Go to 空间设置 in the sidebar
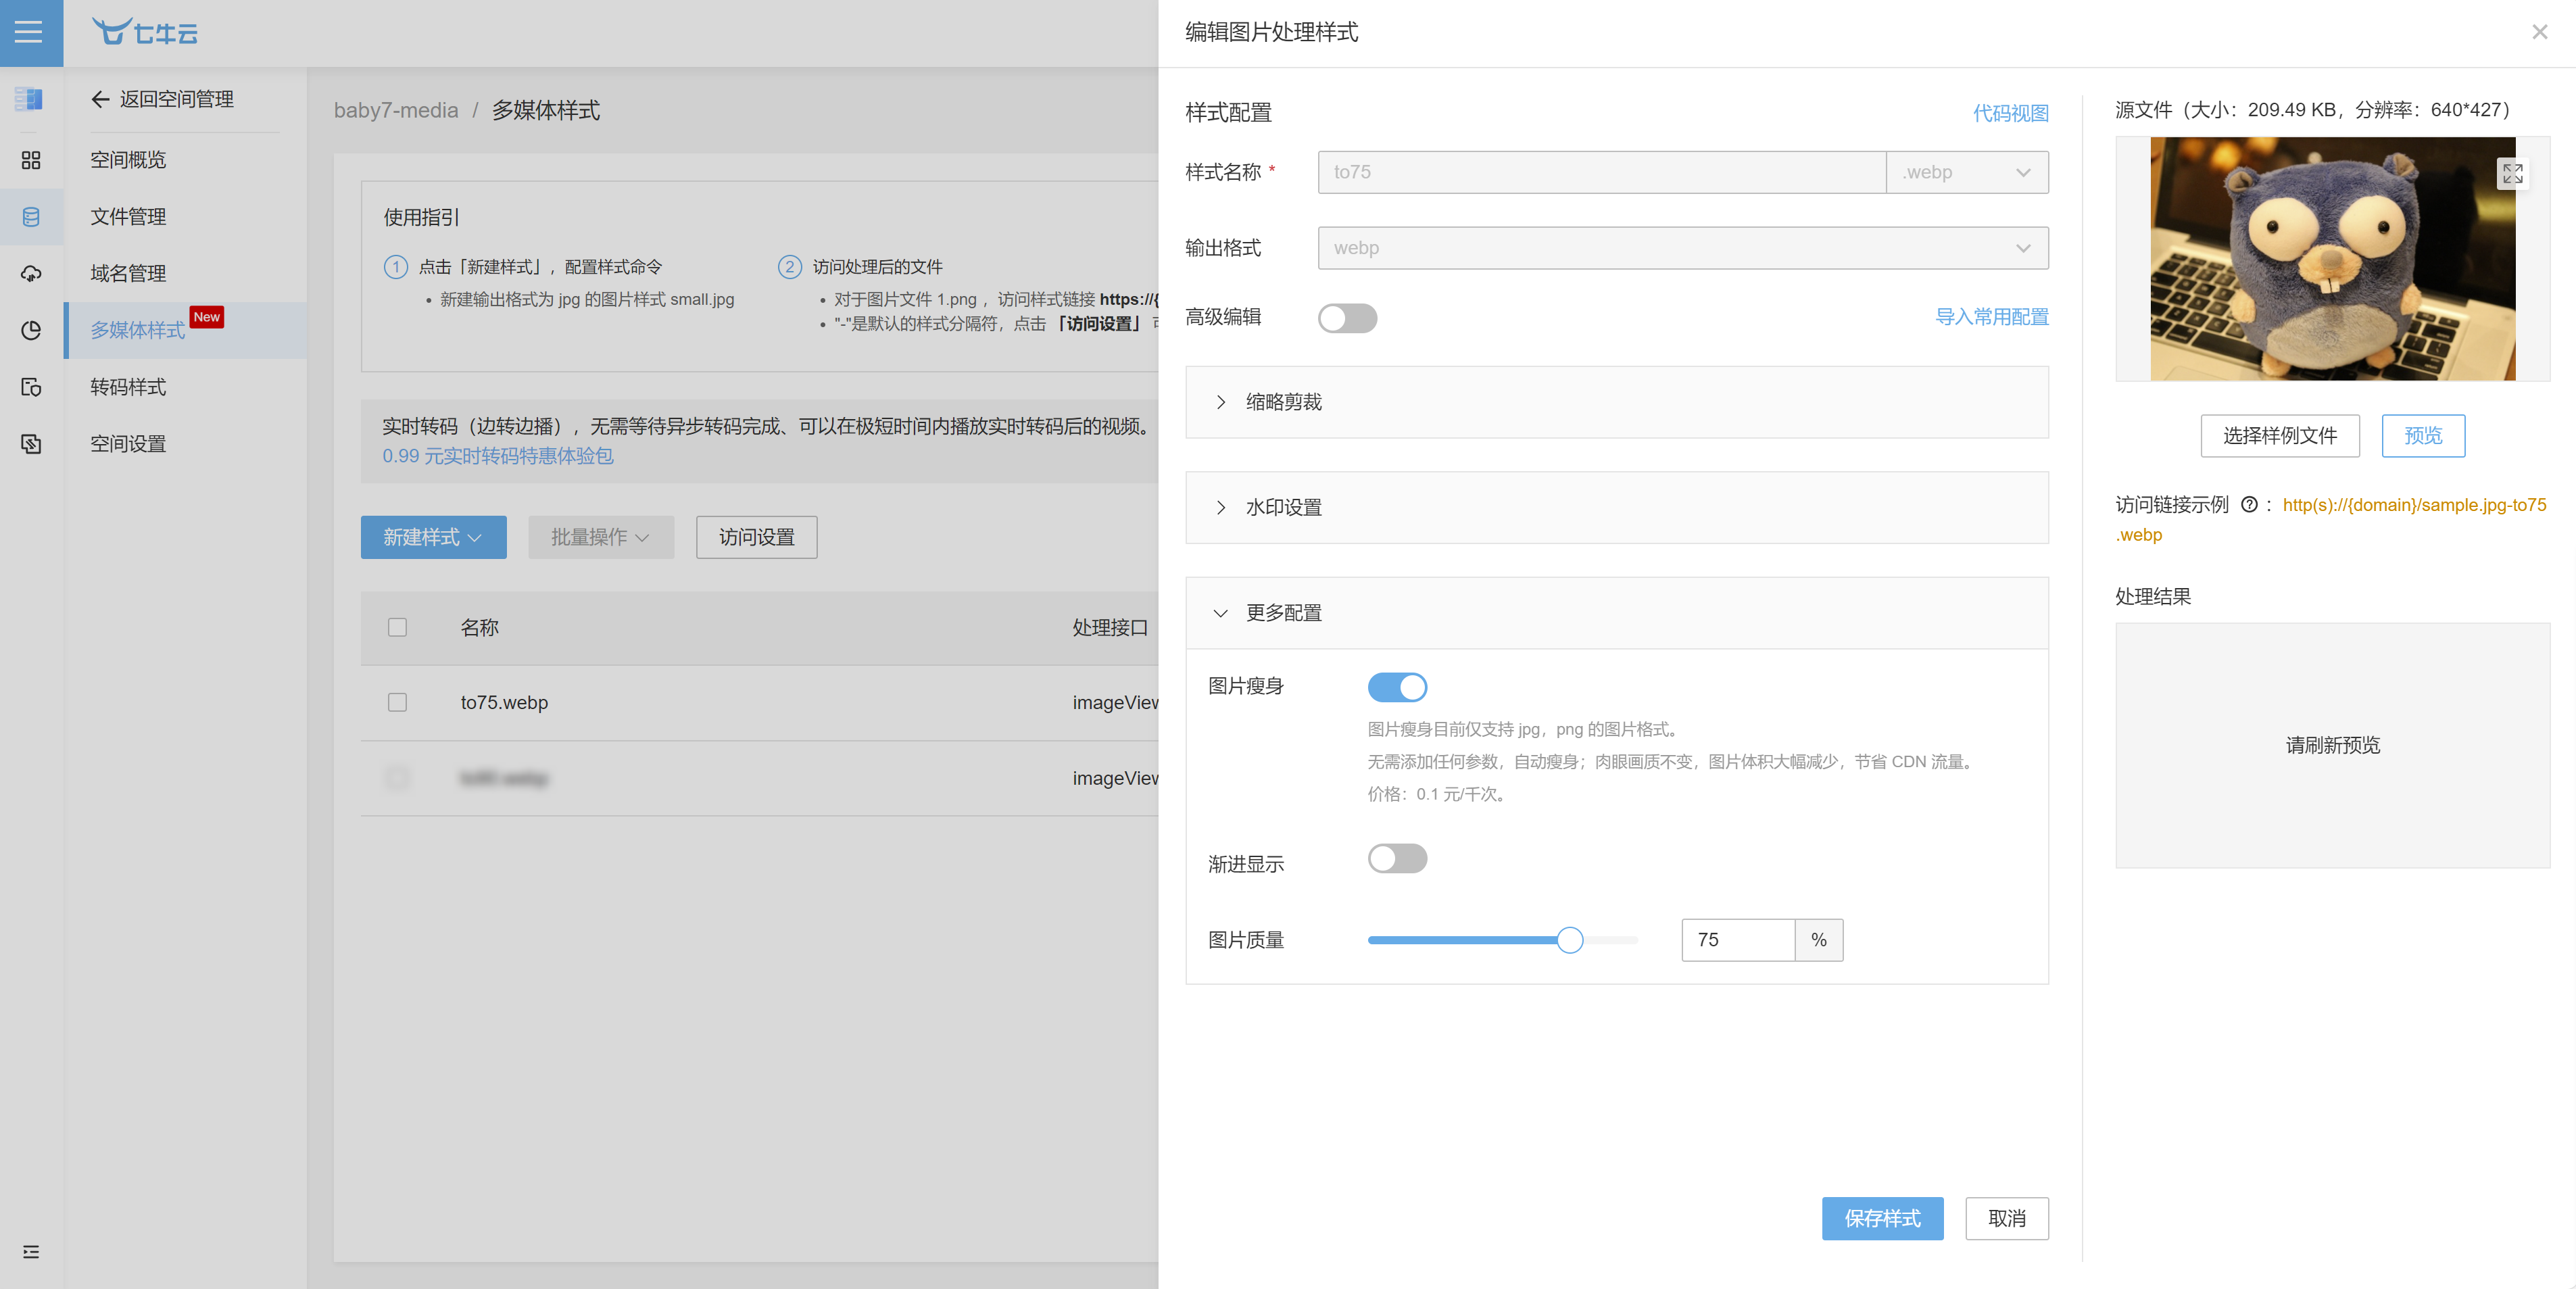Image resolution: width=2576 pixels, height=1289 pixels. (128, 444)
